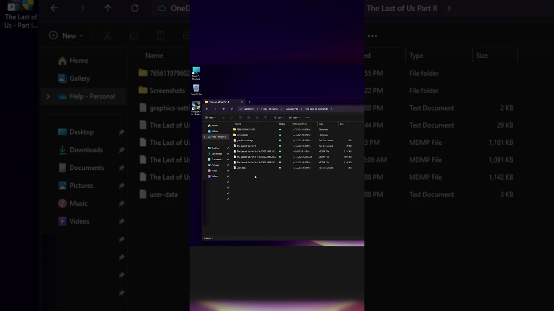Viewport: 554px width, 311px height.
Task: Click the cloud status icon for Screenshots
Action: coord(280,135)
